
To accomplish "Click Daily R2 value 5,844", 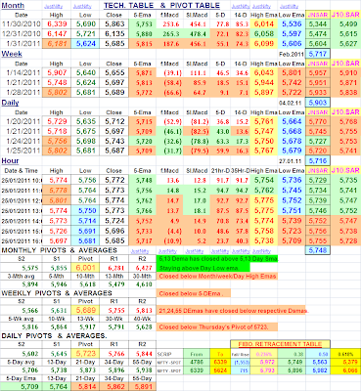I will pos(144,353).
